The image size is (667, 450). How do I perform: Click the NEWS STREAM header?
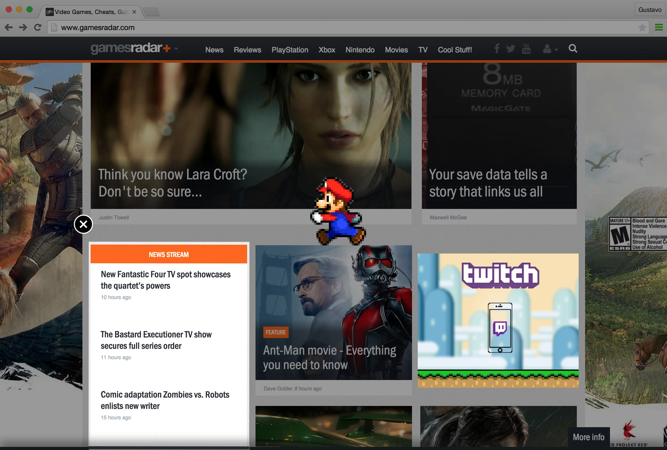coord(169,254)
